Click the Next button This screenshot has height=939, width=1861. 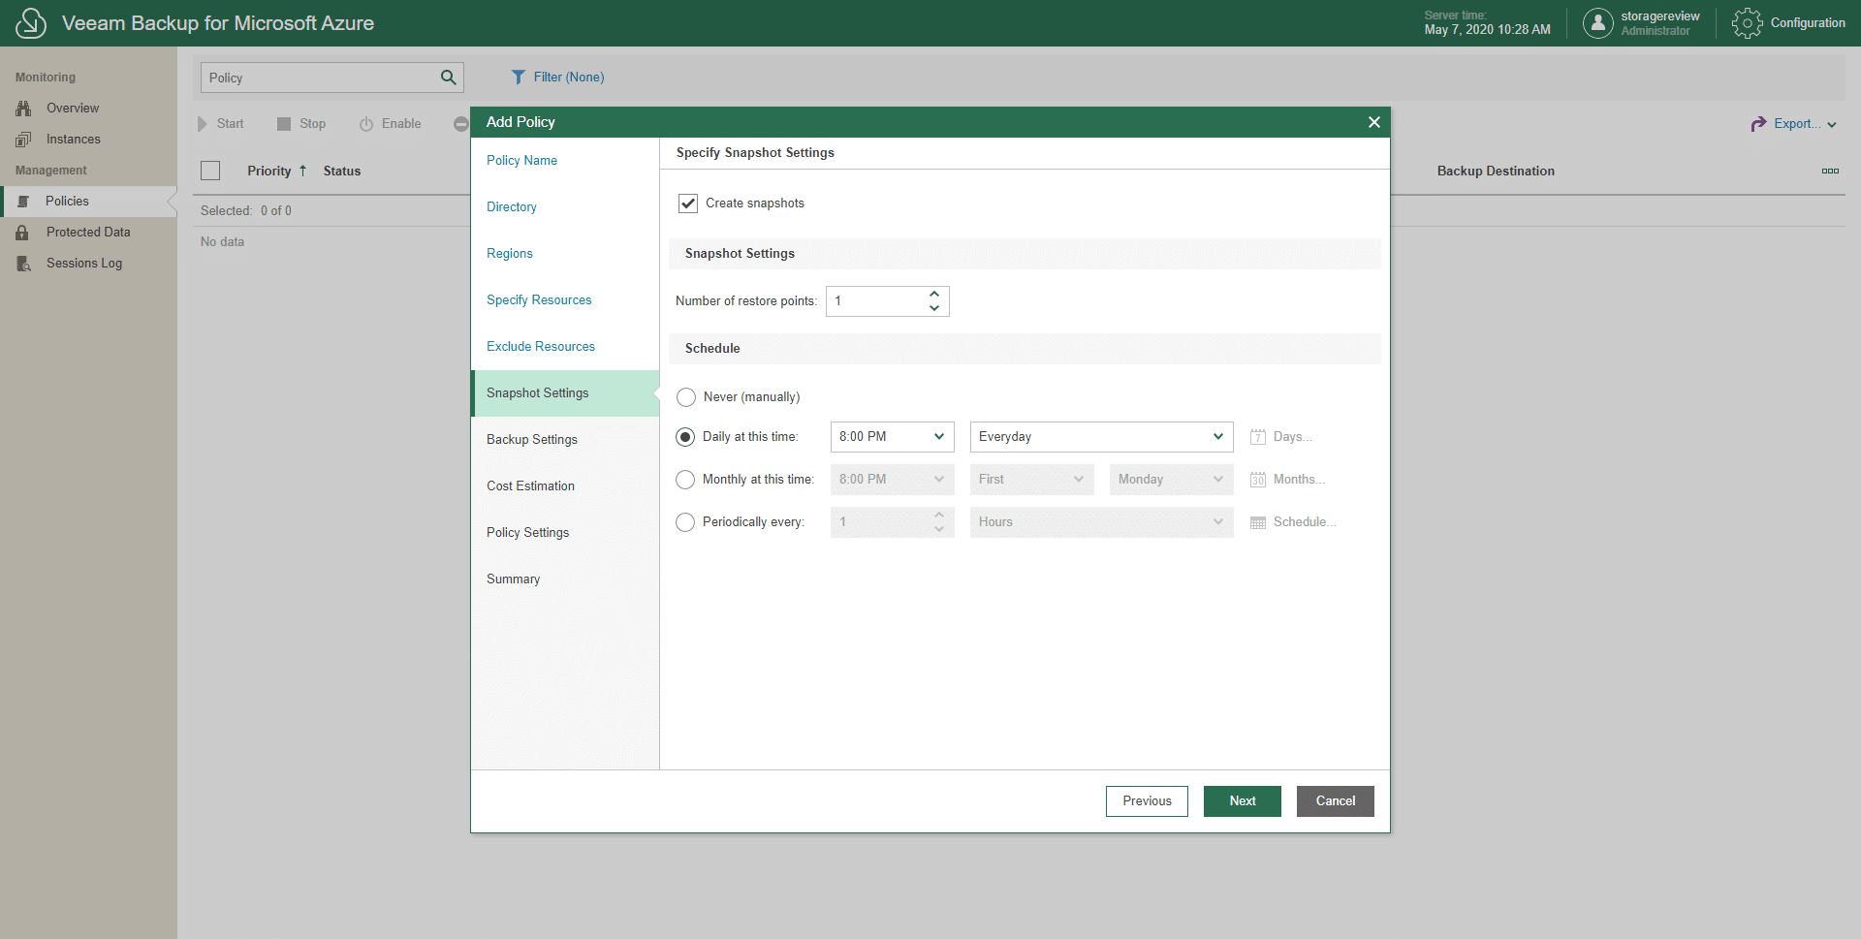point(1243,801)
